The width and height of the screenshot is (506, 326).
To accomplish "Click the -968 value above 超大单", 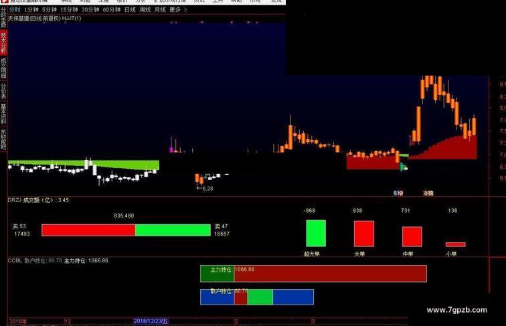I will click(309, 210).
